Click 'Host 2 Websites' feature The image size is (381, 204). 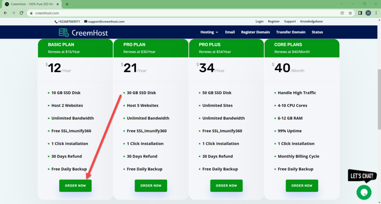click(x=67, y=106)
